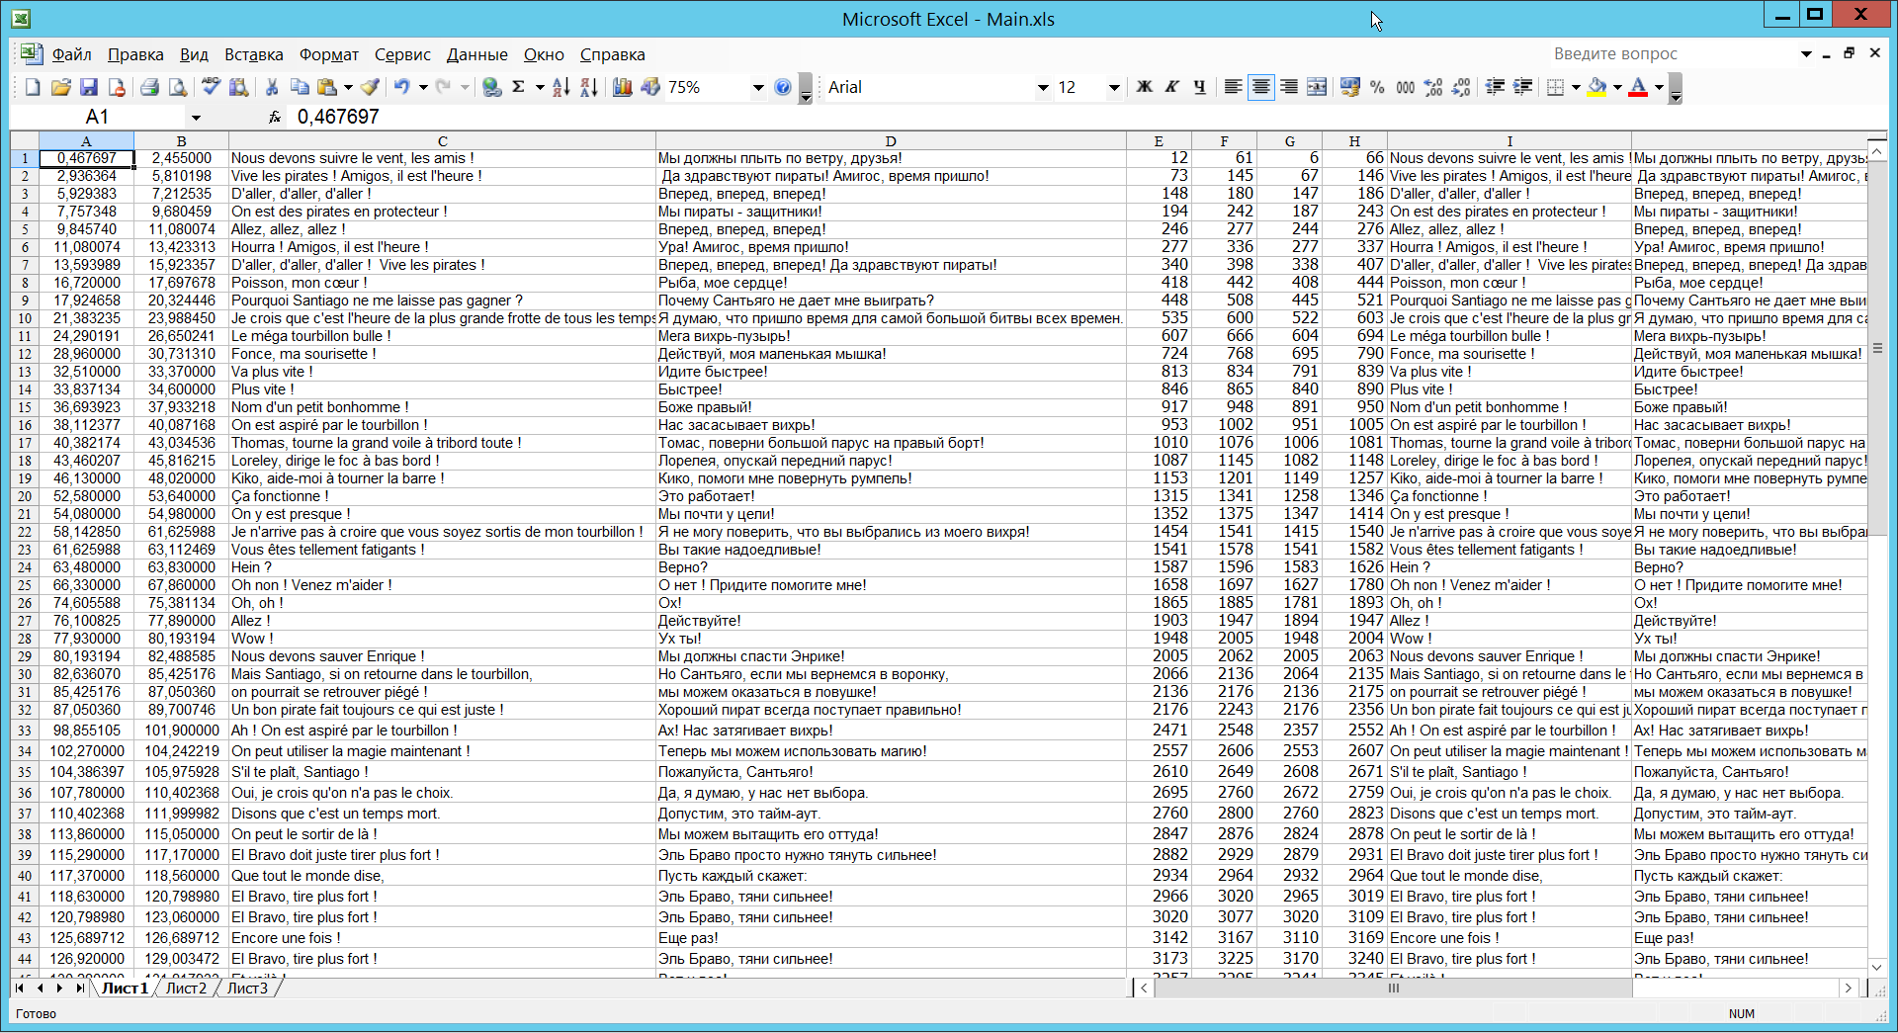Screen dimensions: 1898x1033
Task: Open the Chart Wizard tool
Action: 623,88
